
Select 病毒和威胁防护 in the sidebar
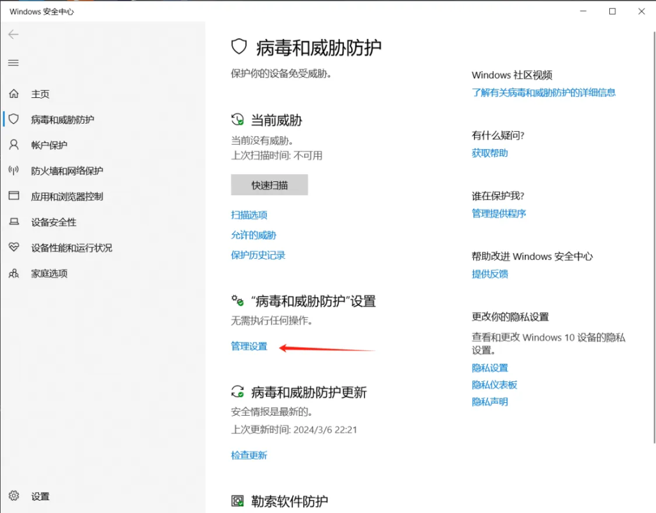(x=62, y=120)
